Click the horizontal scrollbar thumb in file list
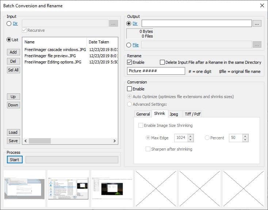268x210 pixels. click(x=40, y=141)
